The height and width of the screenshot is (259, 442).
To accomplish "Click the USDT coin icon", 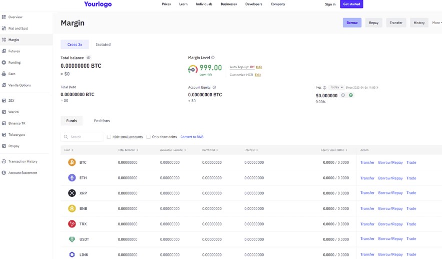I will pyautogui.click(x=72, y=239).
